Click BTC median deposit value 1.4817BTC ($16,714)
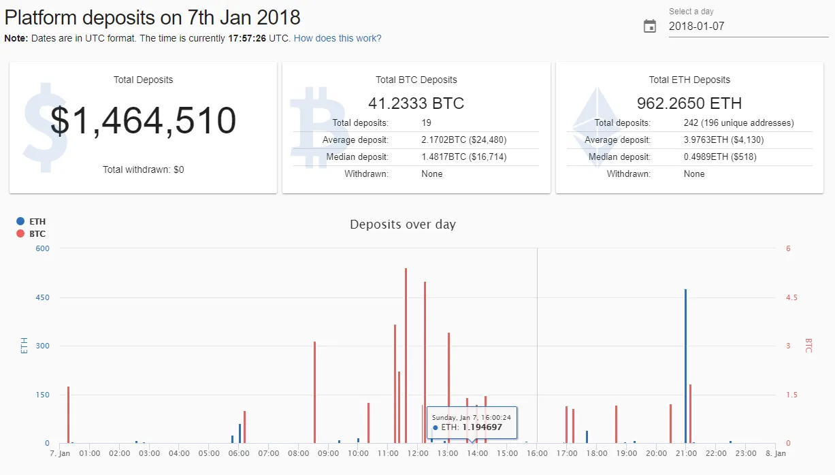Screen dimensions: 835x475 point(464,157)
